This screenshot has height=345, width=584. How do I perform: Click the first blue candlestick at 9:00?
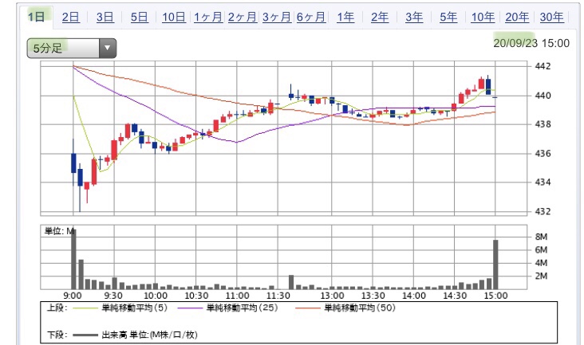[x=73, y=163]
